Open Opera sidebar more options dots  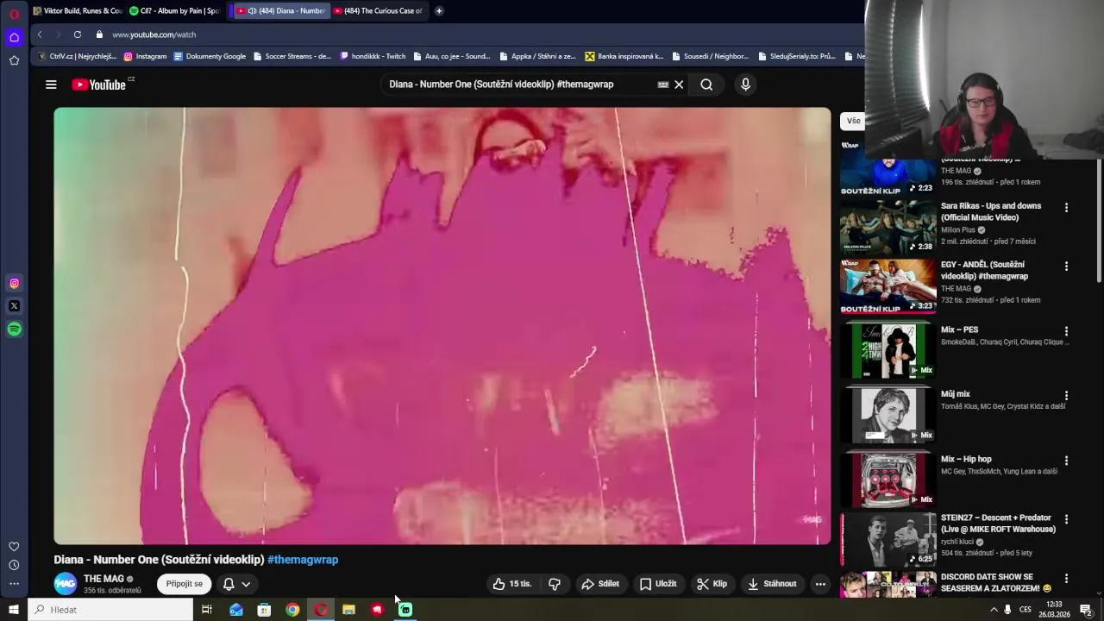pos(14,584)
